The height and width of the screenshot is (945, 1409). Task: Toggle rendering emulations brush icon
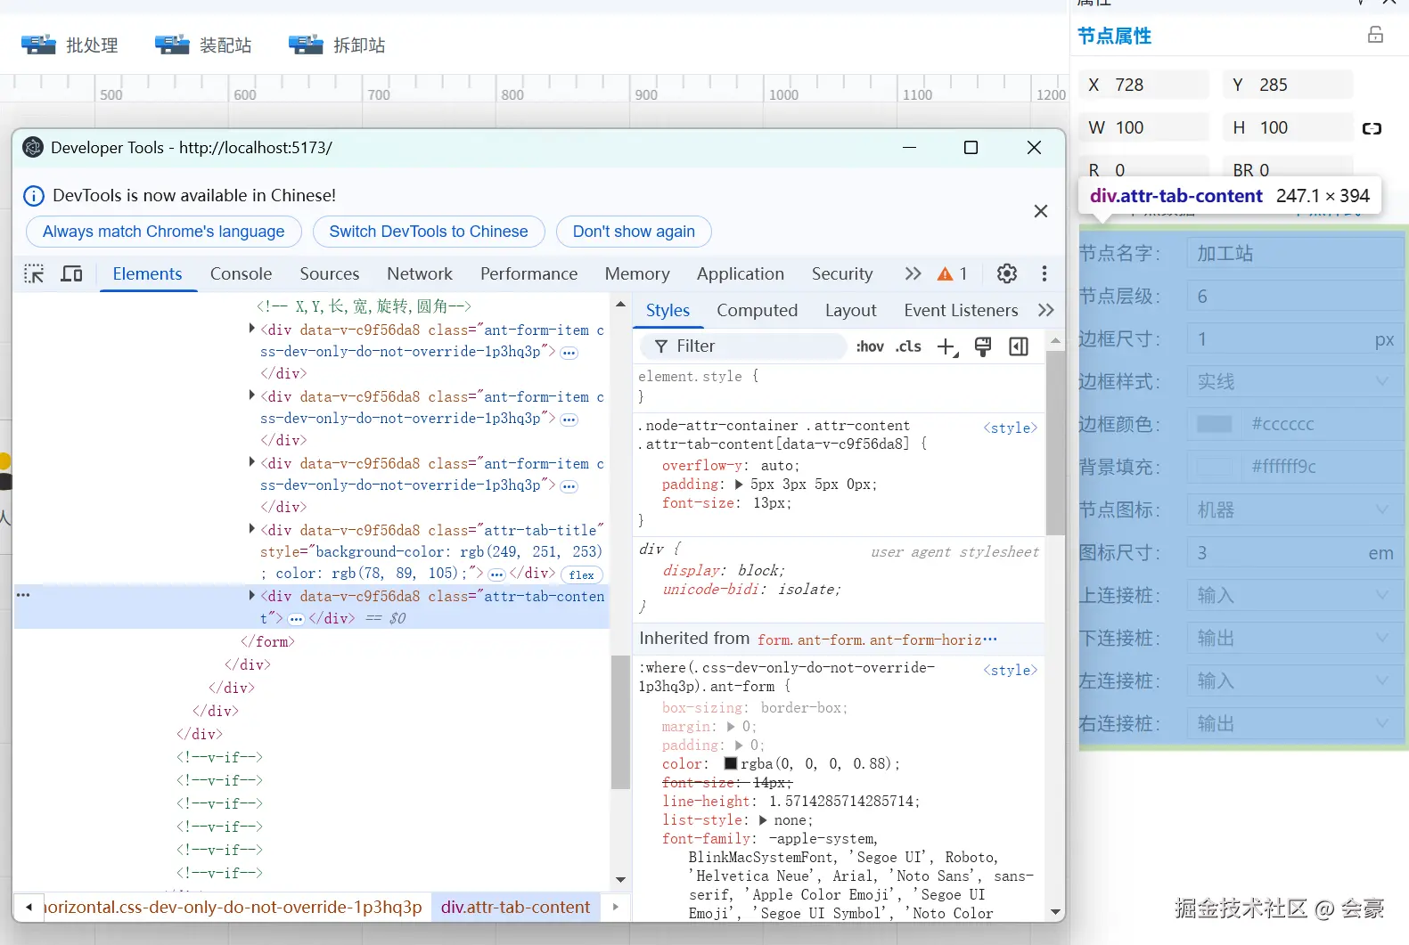pos(983,346)
